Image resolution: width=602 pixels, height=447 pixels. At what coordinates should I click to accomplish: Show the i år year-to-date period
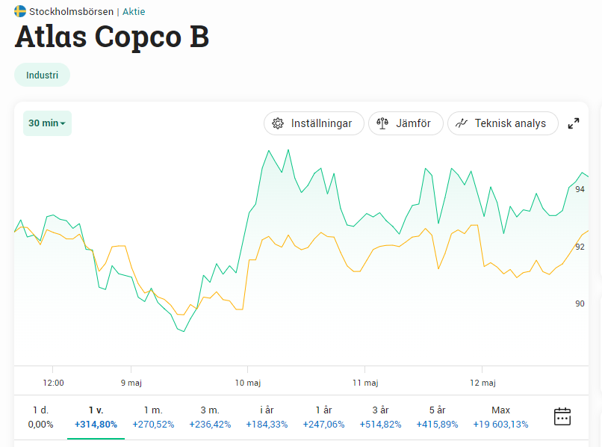click(x=267, y=417)
